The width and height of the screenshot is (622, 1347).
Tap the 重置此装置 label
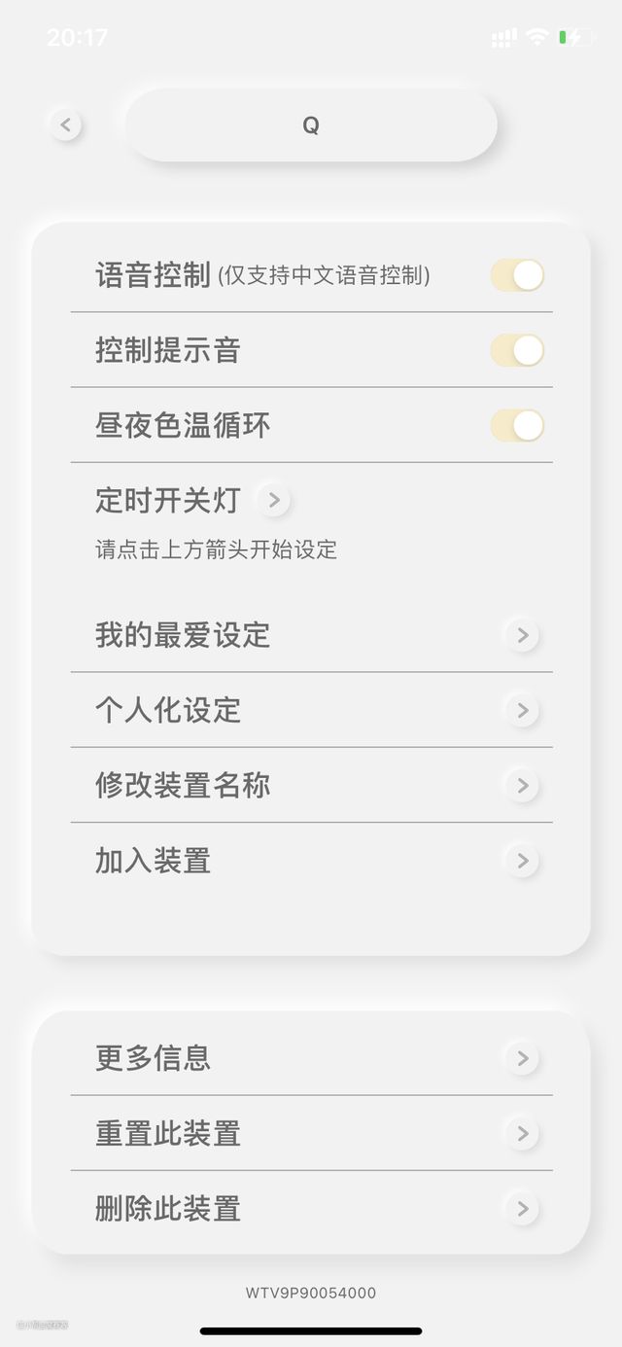click(168, 1133)
